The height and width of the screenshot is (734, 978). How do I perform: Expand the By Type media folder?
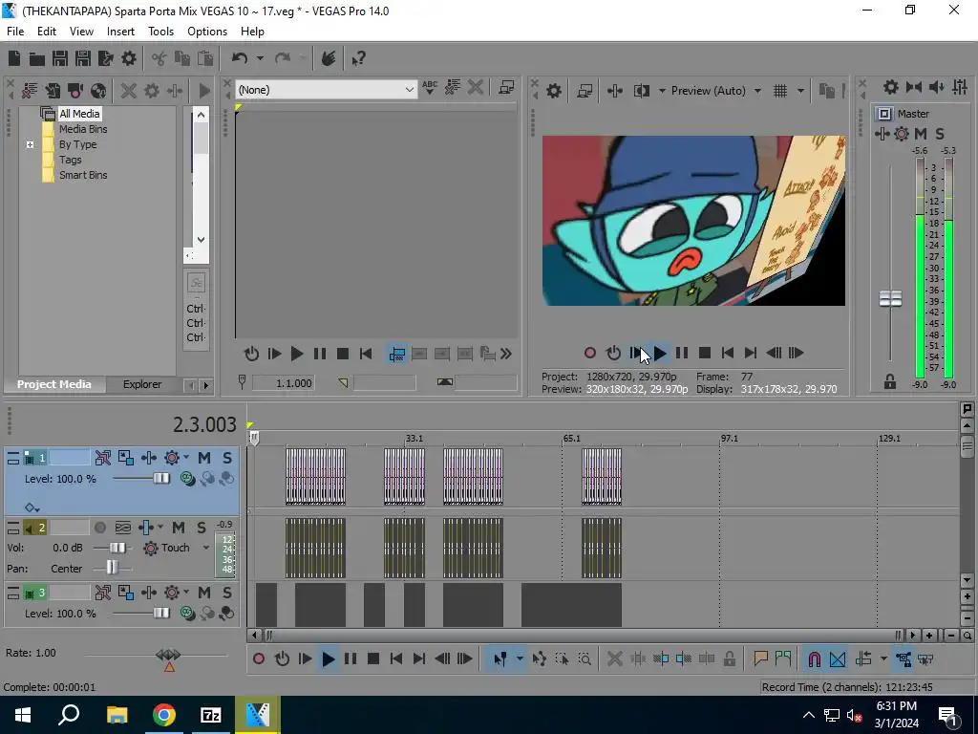coord(30,145)
